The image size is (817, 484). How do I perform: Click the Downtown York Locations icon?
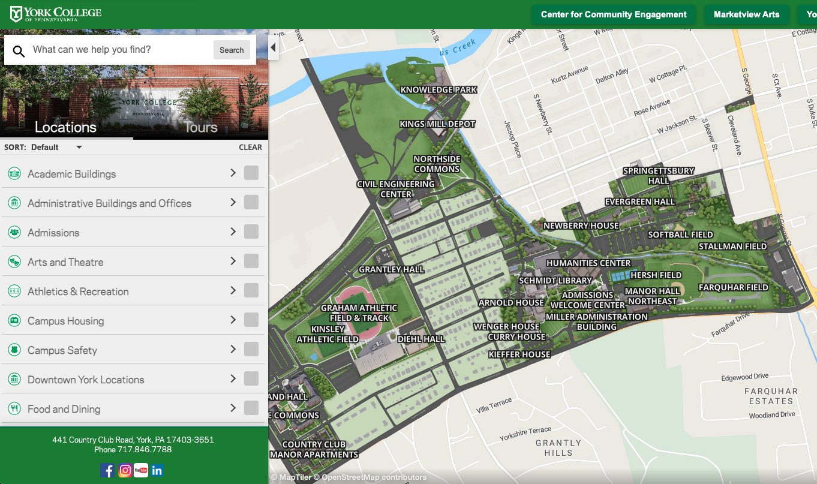(x=14, y=380)
